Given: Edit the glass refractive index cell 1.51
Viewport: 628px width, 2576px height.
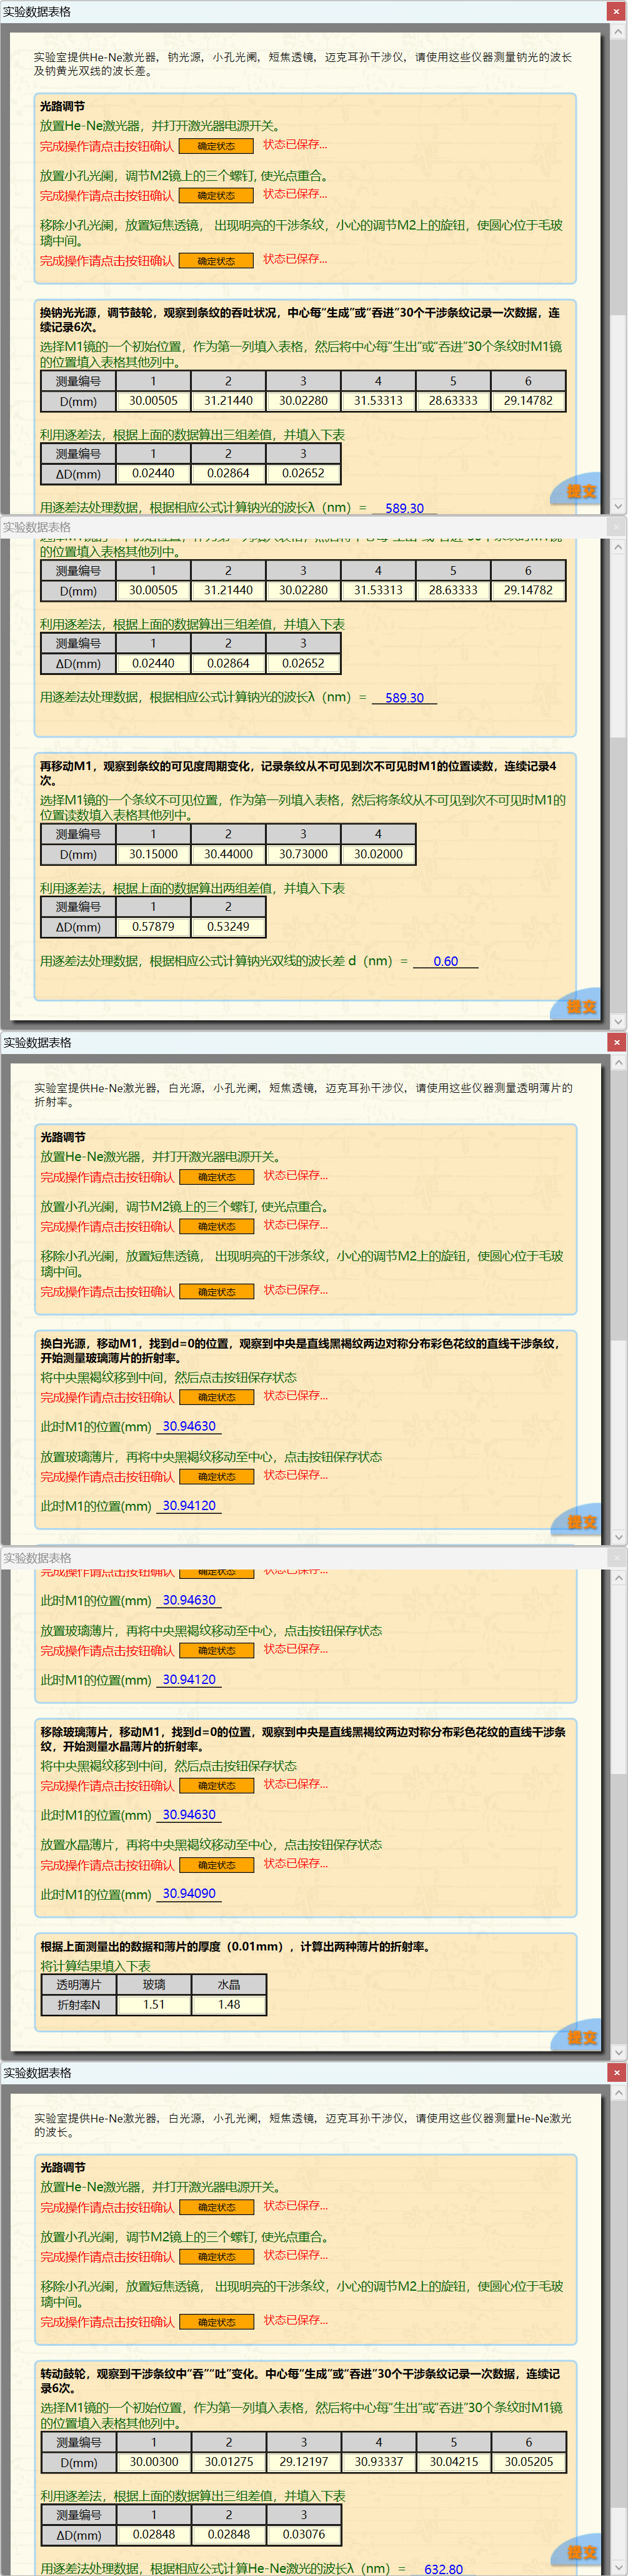Looking at the screenshot, I should (154, 2004).
